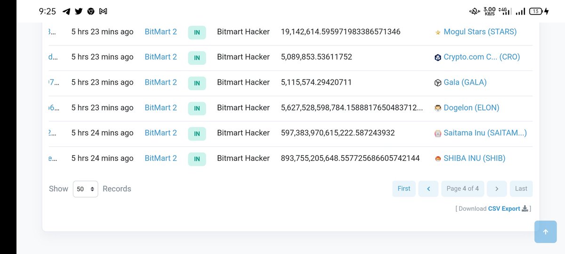The width and height of the screenshot is (565, 254).
Task: Go to the First page
Action: [404, 189]
